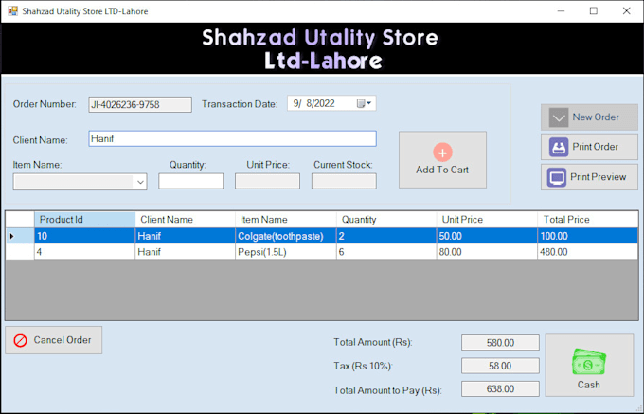Click the Quantity column header
This screenshot has width=644, height=414.
coord(386,220)
